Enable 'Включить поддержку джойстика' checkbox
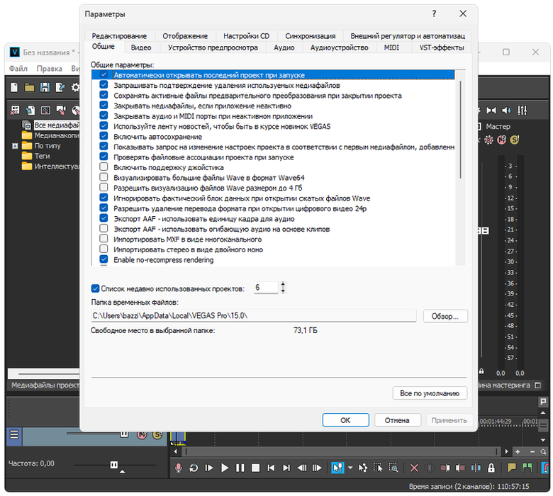Screen dimensions: 553x496 coord(104,167)
